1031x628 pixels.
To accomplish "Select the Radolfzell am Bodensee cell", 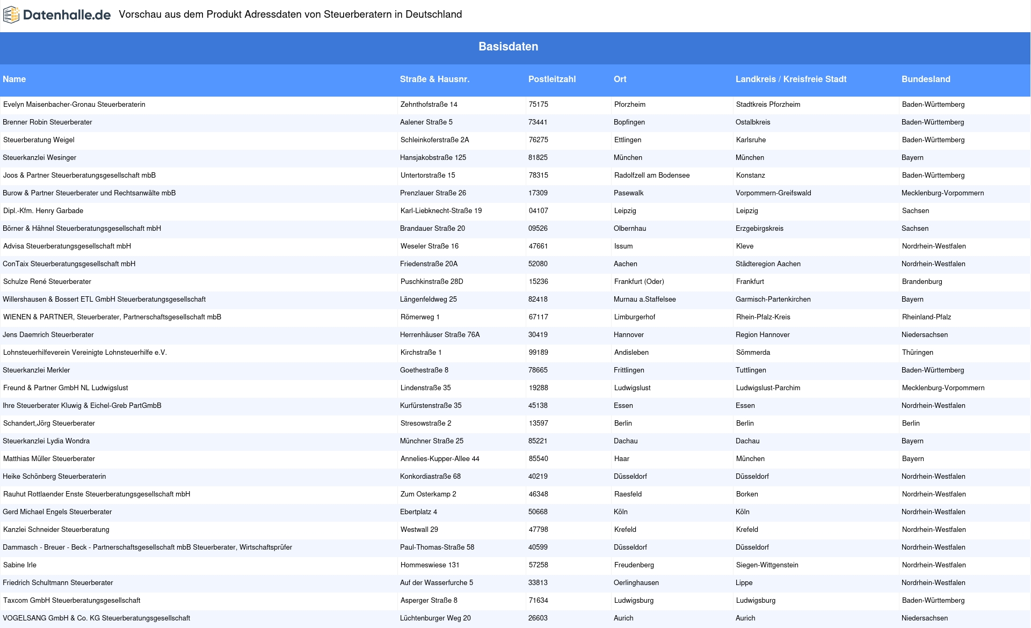I will click(x=652, y=176).
